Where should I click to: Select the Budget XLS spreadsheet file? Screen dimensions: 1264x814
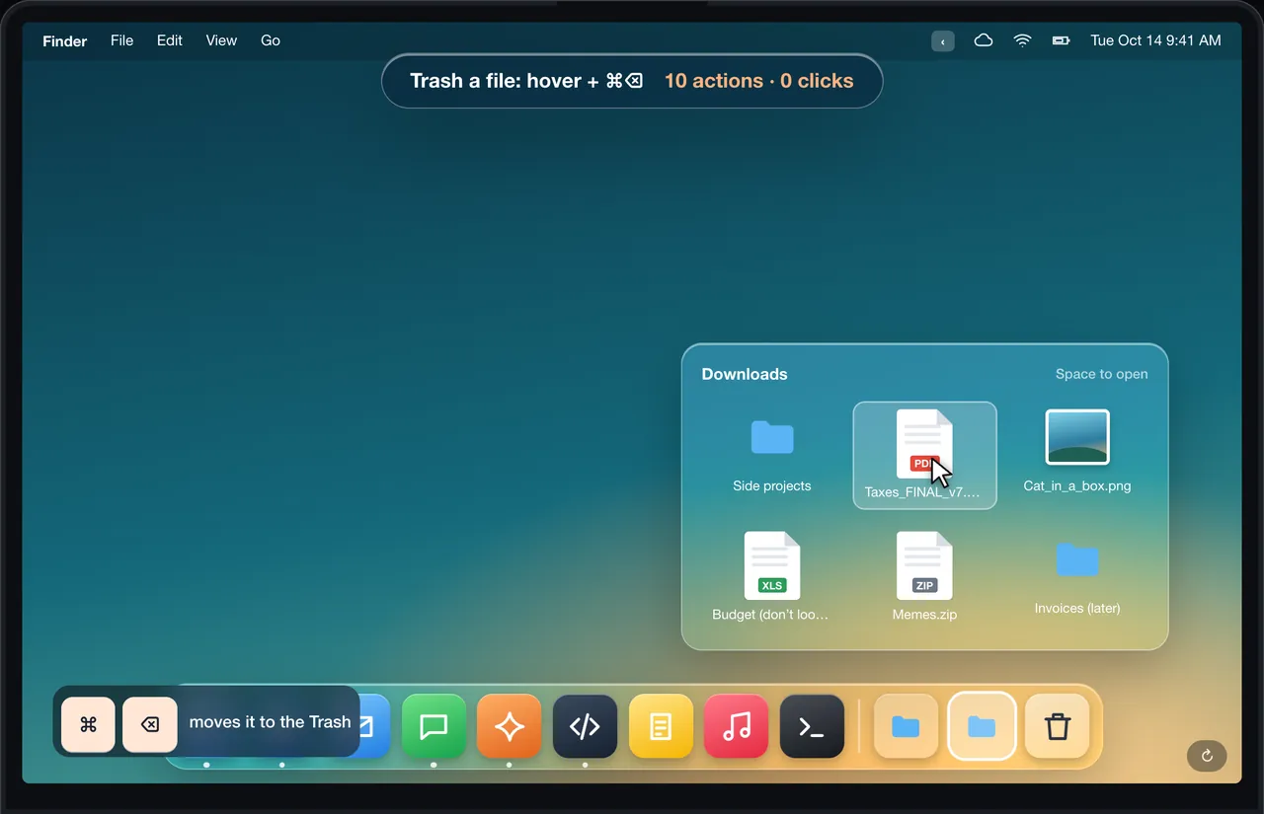click(772, 578)
